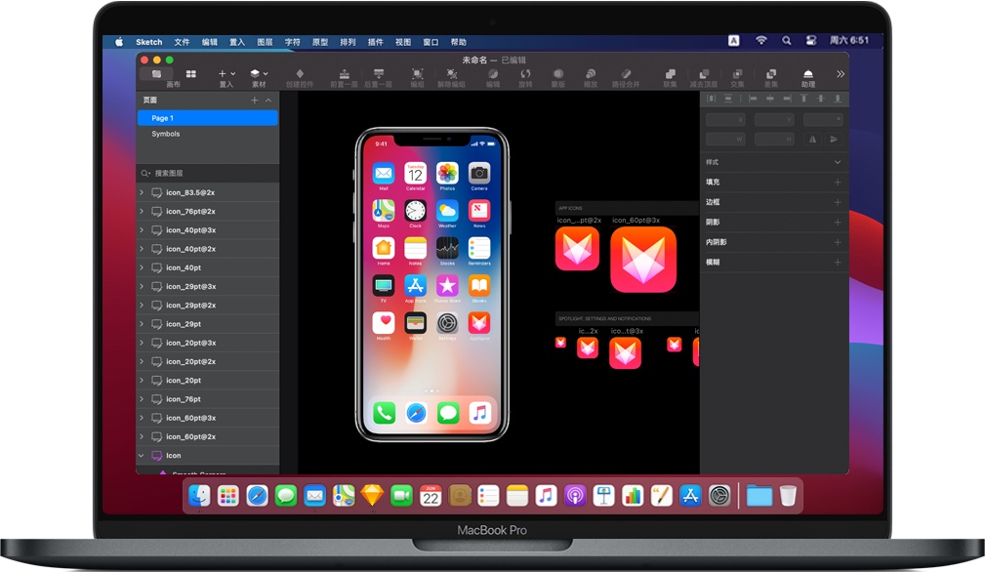Screen dimensions: 985x572
Task: Select the Symbols page
Action: tap(165, 134)
